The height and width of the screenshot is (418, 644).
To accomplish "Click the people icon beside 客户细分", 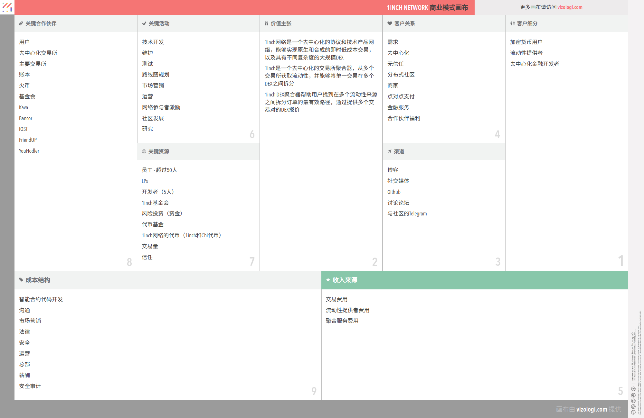I will coord(512,23).
